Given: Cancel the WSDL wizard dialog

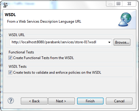Looking at the screenshot, I should pyautogui.click(x=119, y=101).
